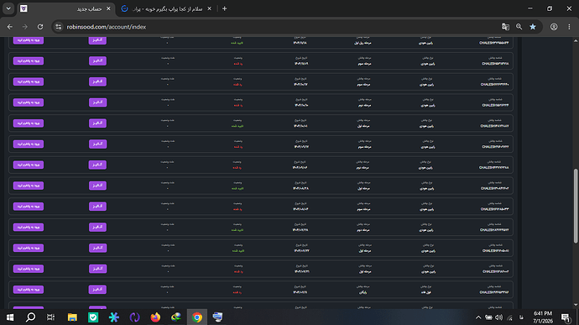Switch to the سلام از کجا پراپ tab
The width and height of the screenshot is (579, 325).
click(x=167, y=8)
